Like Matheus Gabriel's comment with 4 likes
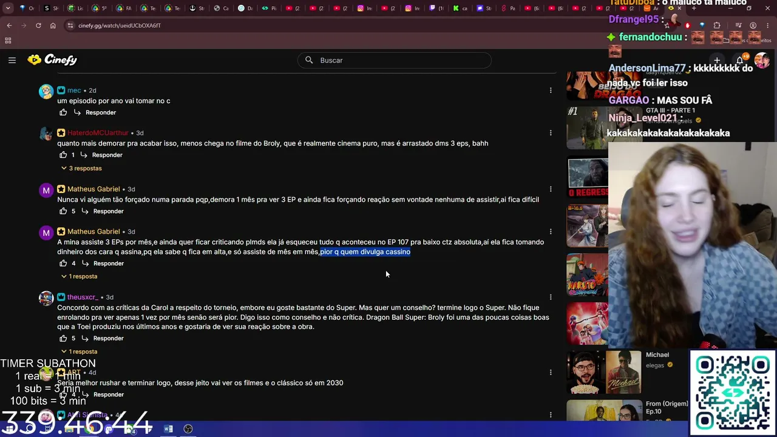 click(63, 263)
